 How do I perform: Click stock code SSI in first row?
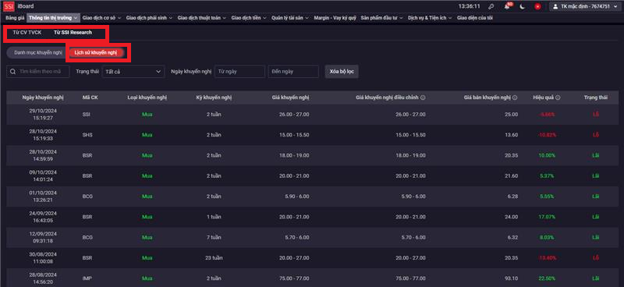(86, 114)
